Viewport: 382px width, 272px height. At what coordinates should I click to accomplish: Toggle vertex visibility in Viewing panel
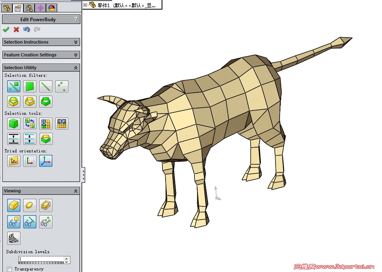point(46,222)
